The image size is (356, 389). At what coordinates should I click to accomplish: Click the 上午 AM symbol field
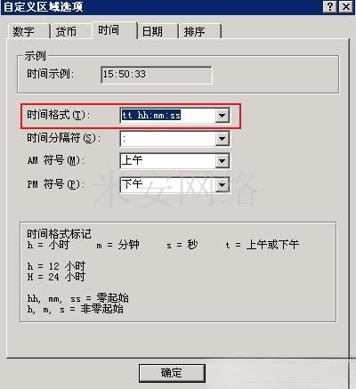(168, 161)
